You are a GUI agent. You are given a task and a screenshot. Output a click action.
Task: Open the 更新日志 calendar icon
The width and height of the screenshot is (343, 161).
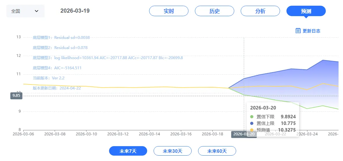pos(298,31)
